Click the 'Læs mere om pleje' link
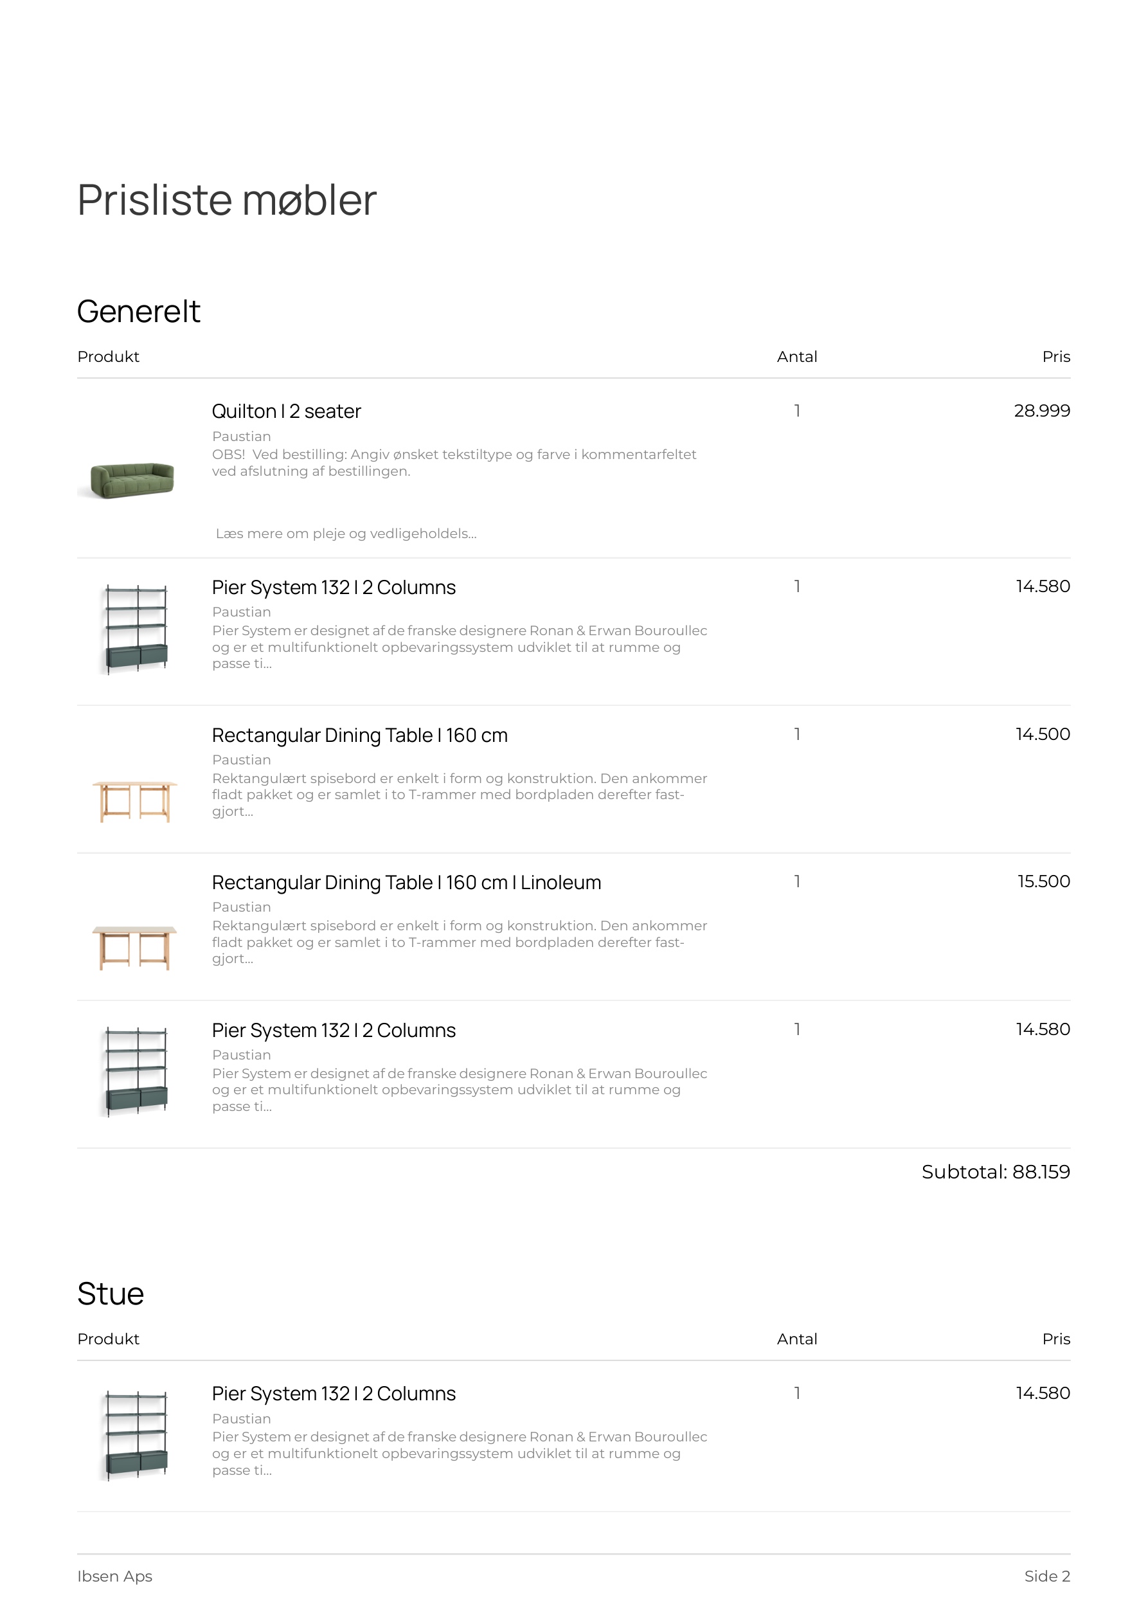Screen dimensions: 1148x1624 point(346,534)
